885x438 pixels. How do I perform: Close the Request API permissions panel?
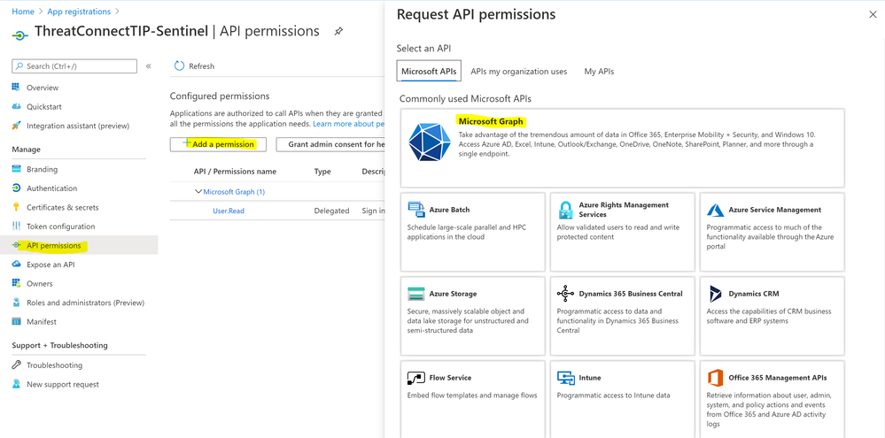tap(873, 15)
